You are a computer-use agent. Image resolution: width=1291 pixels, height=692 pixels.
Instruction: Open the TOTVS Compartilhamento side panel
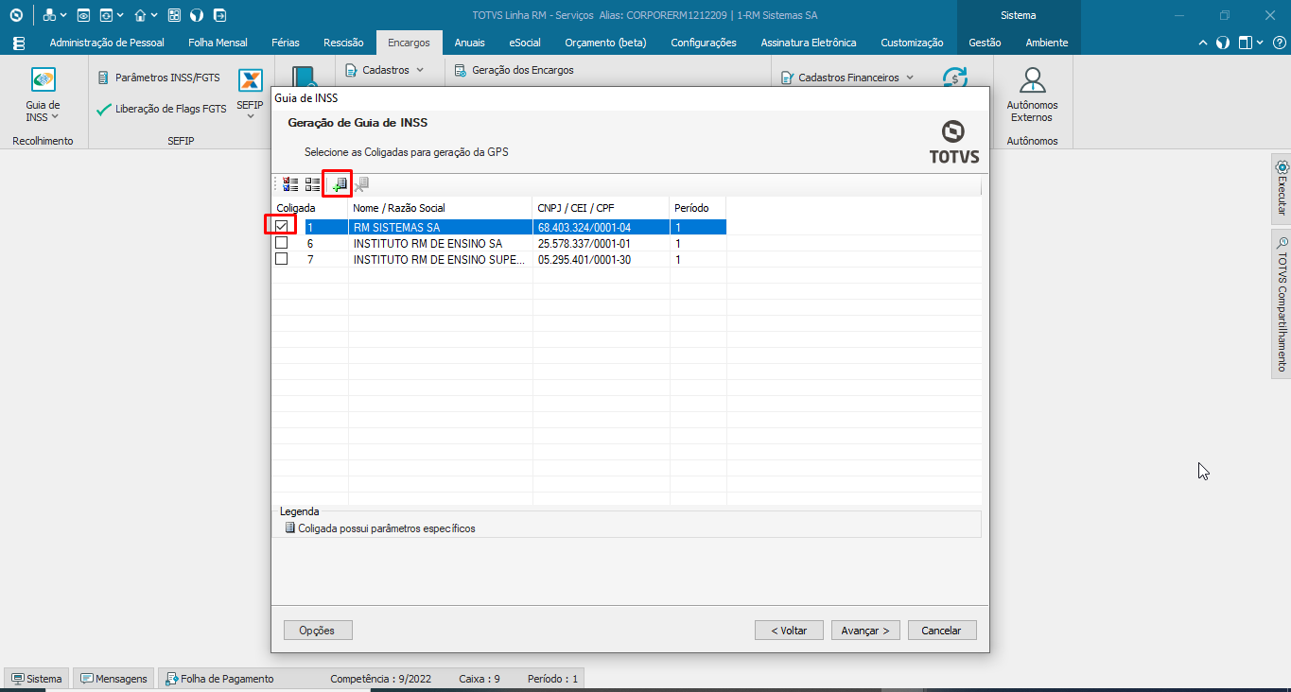tap(1282, 303)
